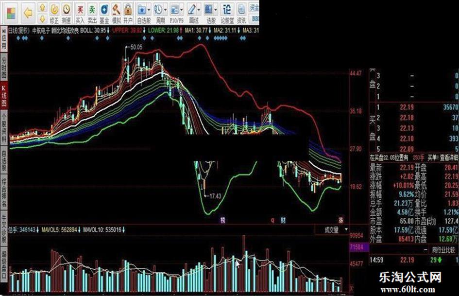Image resolution: width=459 pixels, height=296 pixels.
Task: Open the 综合排名 sidebar tab
Action: coord(4,192)
